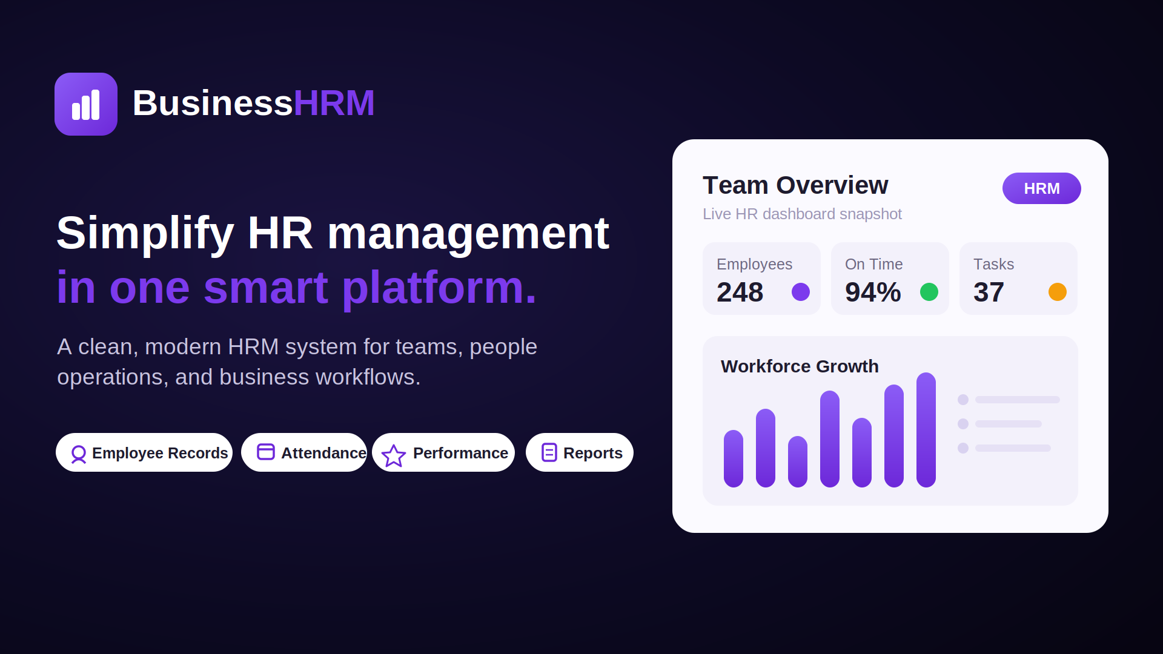Click the tallest Workforce Growth bar
This screenshot has width=1163, height=654.
pyautogui.click(x=926, y=430)
